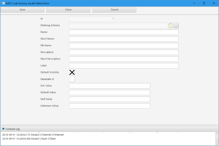
Task: Click the application icon in title bar
Action: pos(3,3)
